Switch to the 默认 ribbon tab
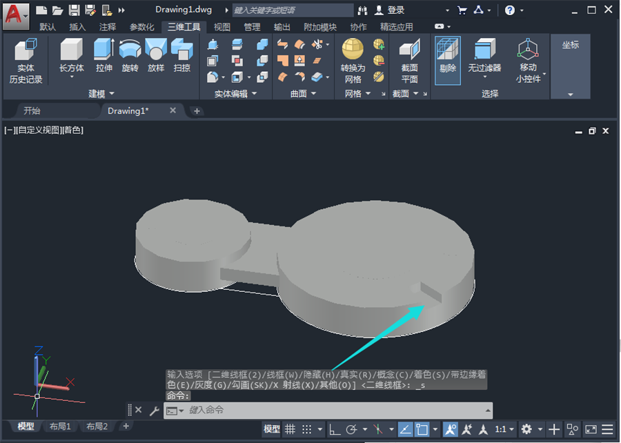 click(x=48, y=27)
